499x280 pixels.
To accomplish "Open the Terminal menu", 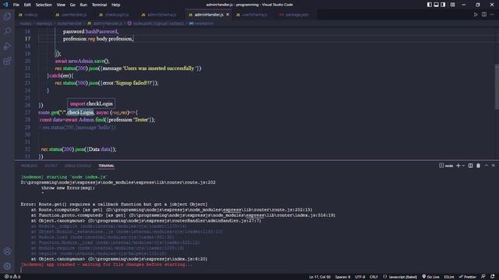I will pos(99,5).
